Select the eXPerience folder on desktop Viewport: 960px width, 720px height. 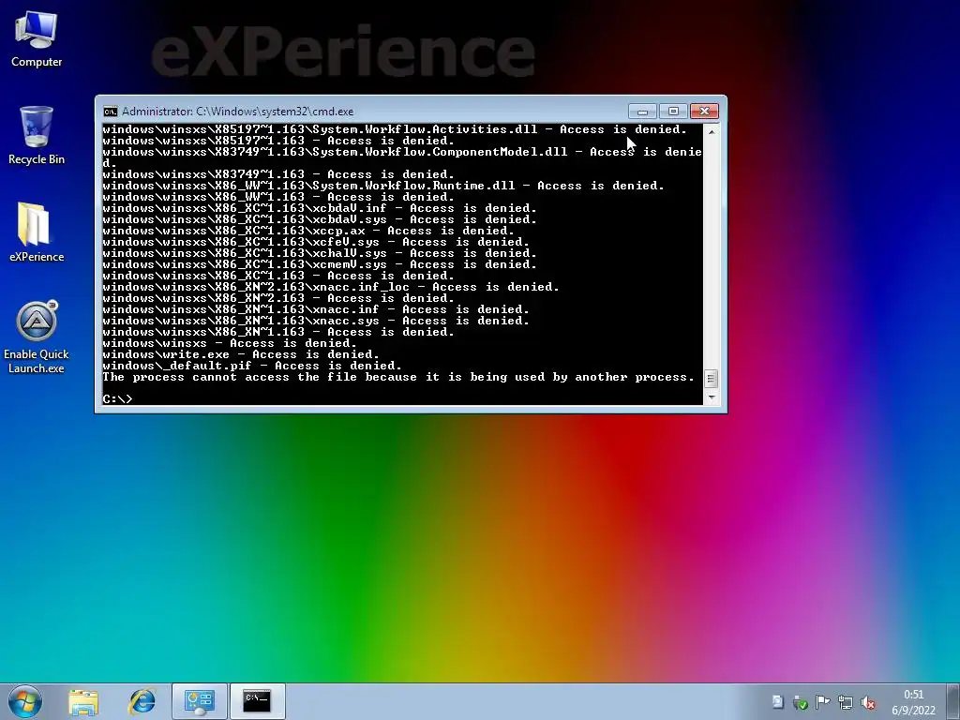coord(37,232)
